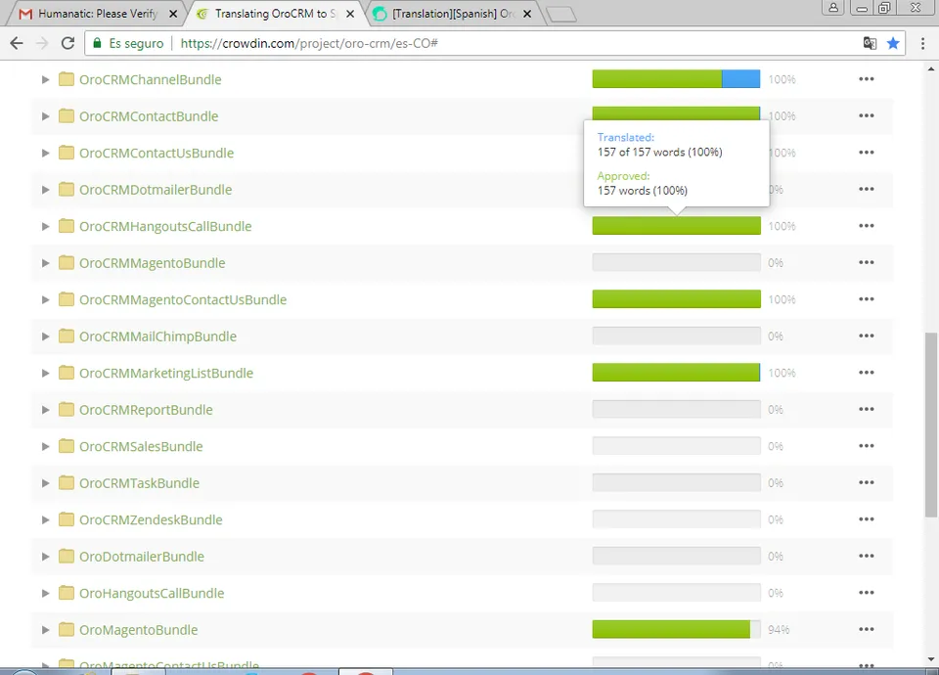The height and width of the screenshot is (675, 939).
Task: Open the OroDotmailerBundle link
Action: 141,557
